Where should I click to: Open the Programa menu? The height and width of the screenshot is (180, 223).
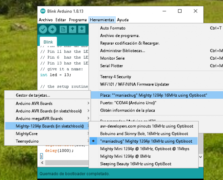(77, 20)
